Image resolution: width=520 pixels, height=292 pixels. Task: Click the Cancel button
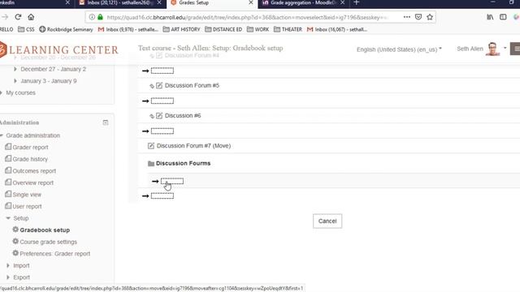pos(327,221)
